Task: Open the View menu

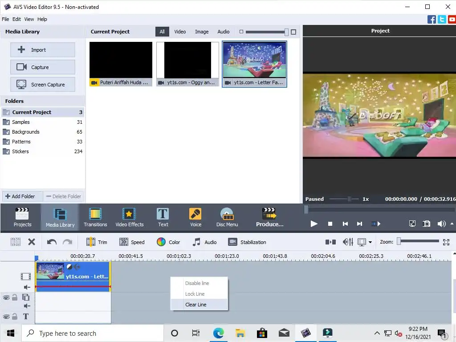Action: 29,19
